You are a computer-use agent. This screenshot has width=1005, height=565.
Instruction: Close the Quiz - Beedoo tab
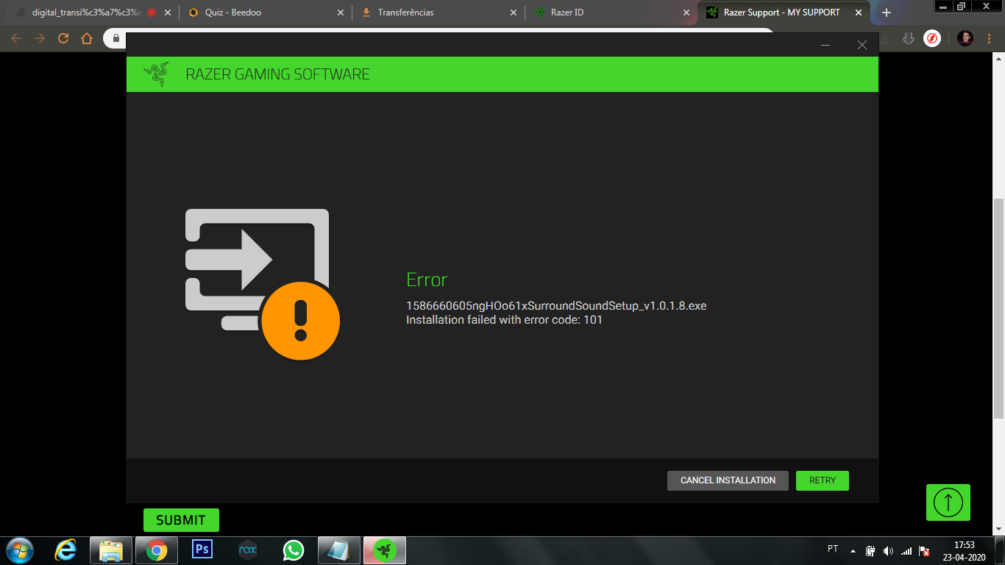tap(340, 13)
